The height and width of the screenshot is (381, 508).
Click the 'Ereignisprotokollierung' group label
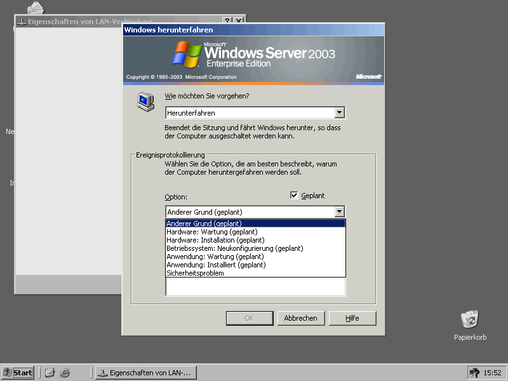point(170,155)
